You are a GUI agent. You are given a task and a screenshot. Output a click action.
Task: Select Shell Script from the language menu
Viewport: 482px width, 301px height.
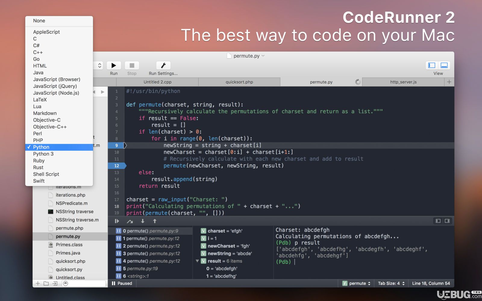[x=59, y=174]
